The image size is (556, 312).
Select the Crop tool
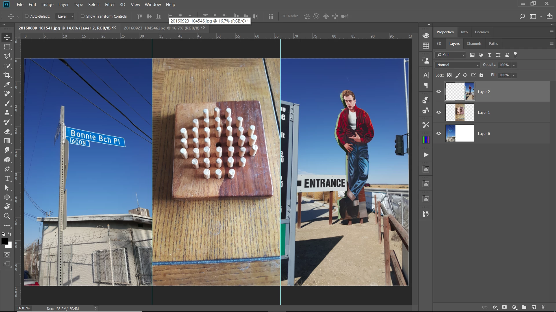point(7,75)
